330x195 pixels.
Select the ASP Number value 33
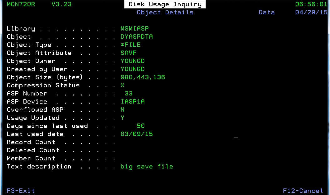click(x=128, y=94)
